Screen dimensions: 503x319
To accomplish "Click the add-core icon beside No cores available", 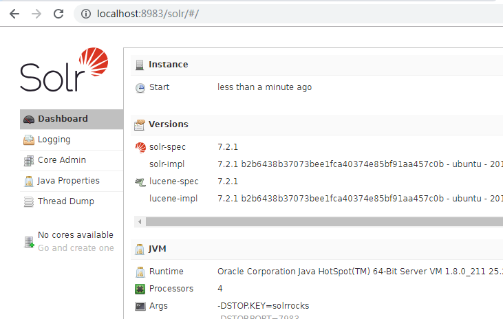I will click(29, 242).
